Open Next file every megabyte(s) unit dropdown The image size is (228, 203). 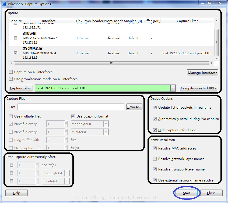tap(106, 124)
